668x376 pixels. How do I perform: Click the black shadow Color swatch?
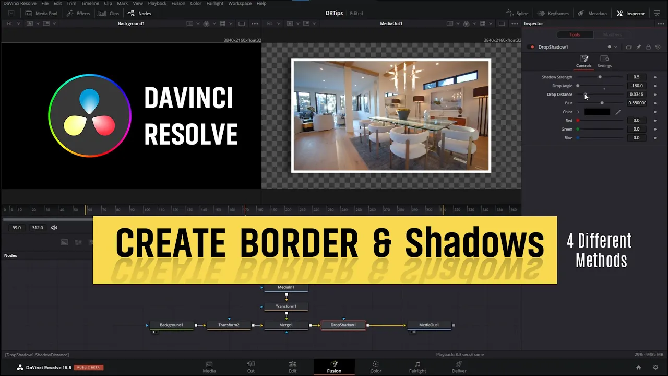pos(597,112)
